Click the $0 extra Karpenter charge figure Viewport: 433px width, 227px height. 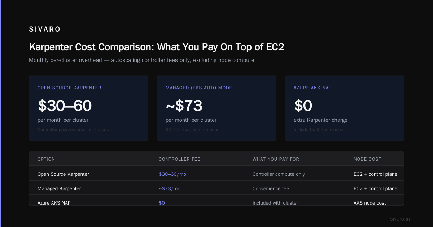303,106
